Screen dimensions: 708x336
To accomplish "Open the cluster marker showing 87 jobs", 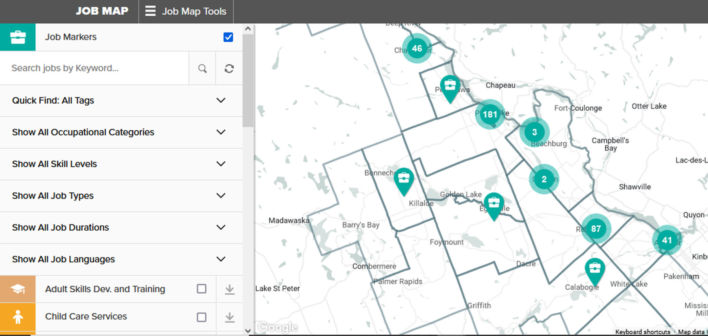I will click(x=596, y=229).
